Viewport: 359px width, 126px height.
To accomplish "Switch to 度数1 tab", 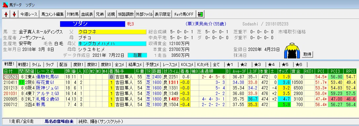I will (x=78, y=65).
